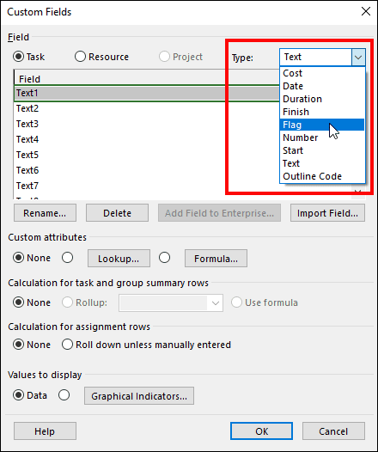Choose Number in the Type list
The height and width of the screenshot is (452, 378).
[322, 137]
